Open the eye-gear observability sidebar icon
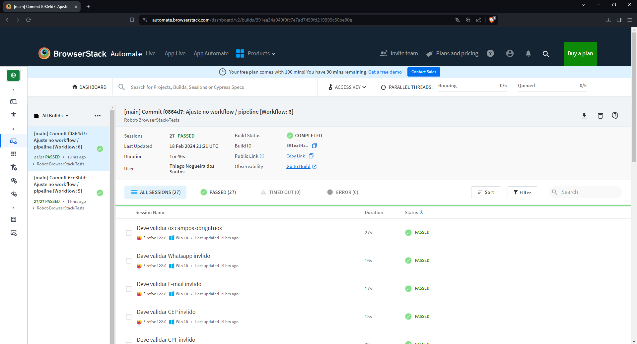The height and width of the screenshot is (344, 637). click(13, 180)
